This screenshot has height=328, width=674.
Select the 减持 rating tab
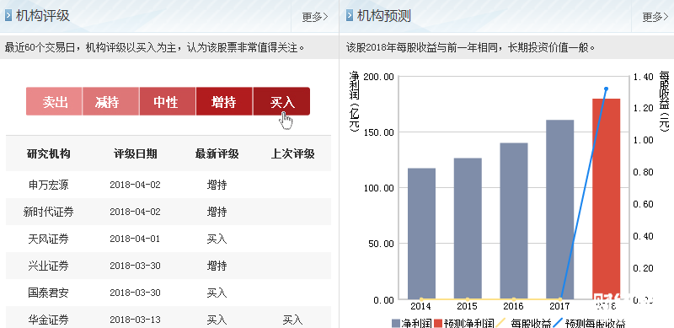110,101
